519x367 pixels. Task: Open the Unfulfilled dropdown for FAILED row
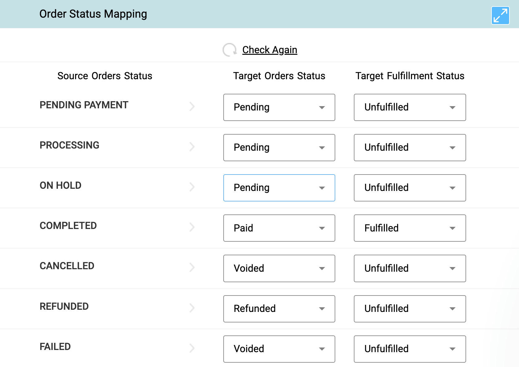click(410, 349)
